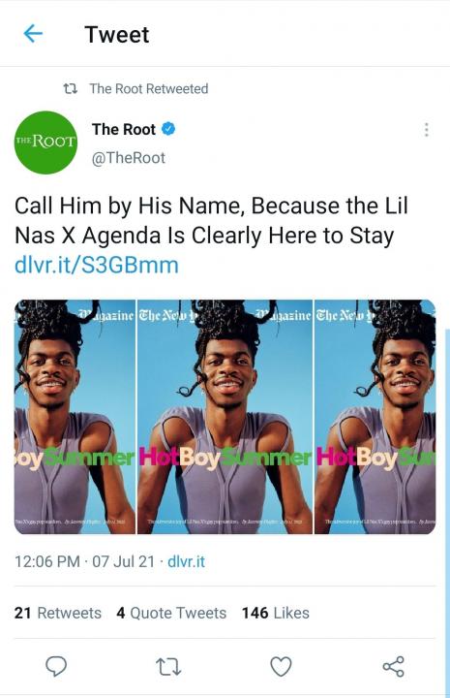Click the blue verified badge
Image resolution: width=450 pixels, height=698 pixels.
168,129
